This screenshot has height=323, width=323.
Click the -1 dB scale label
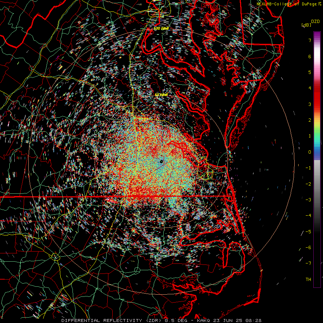(308, 168)
